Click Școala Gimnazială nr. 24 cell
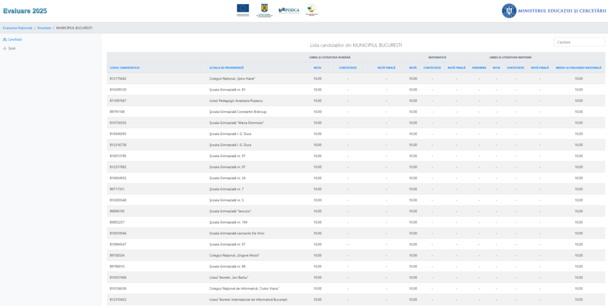 227,178
